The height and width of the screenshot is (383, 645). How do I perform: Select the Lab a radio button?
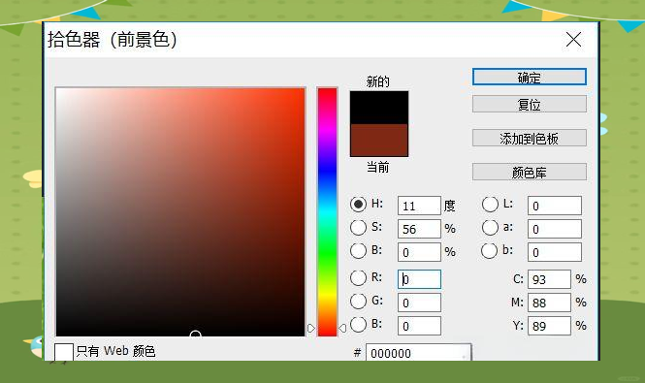(x=490, y=228)
